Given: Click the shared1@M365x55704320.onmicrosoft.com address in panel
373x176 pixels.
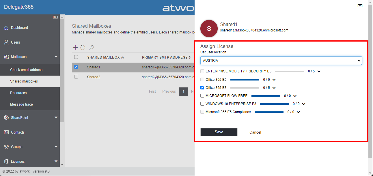Looking at the screenshot, I should pos(254,30).
